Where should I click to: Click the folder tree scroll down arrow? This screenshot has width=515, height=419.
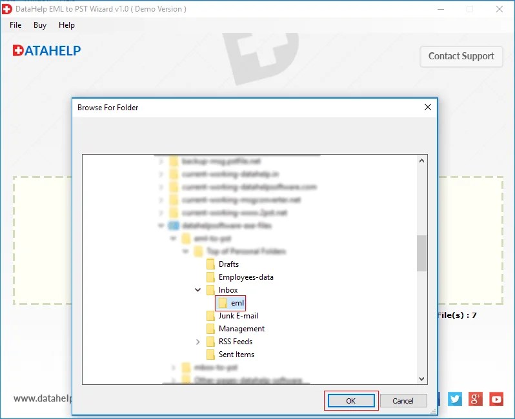(x=421, y=378)
